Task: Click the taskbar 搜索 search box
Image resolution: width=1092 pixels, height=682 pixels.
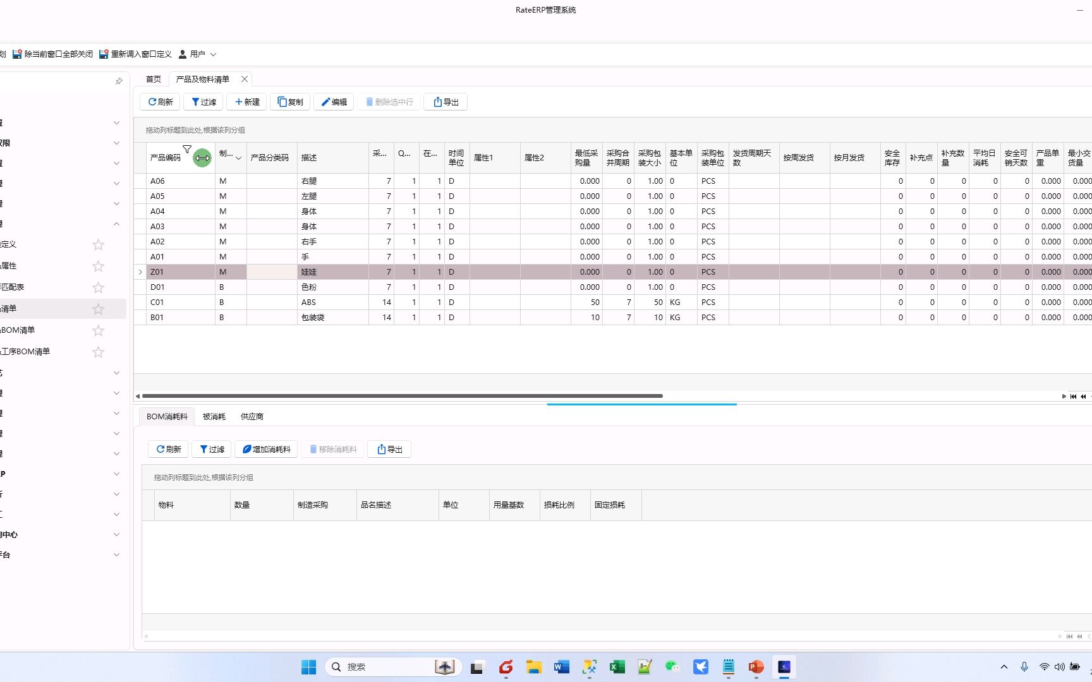Action: click(x=393, y=667)
